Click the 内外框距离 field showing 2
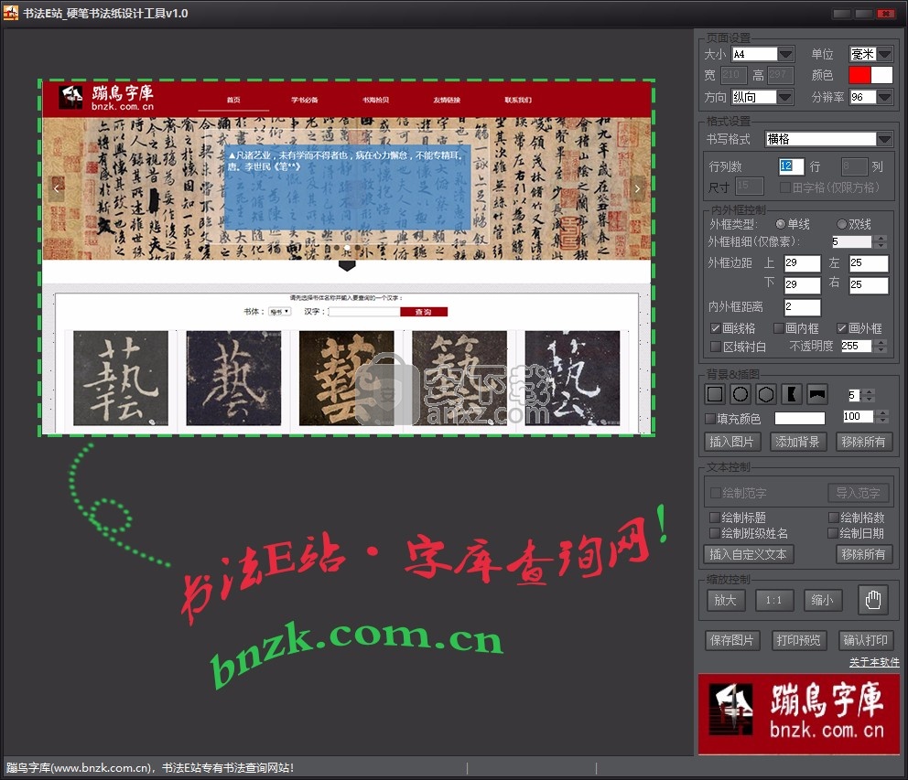The image size is (908, 780). click(x=802, y=306)
